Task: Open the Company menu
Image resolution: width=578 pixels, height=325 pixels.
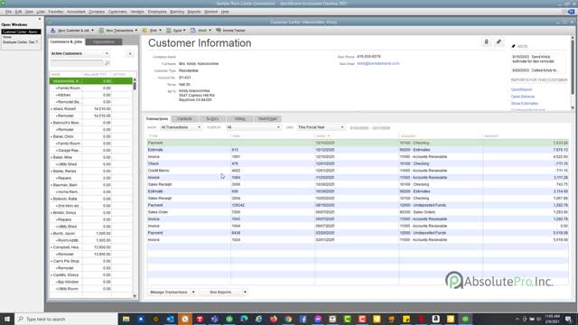Action: click(x=97, y=12)
